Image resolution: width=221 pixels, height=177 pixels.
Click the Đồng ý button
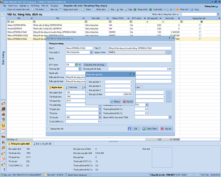pyautogui.click(x=116, y=102)
